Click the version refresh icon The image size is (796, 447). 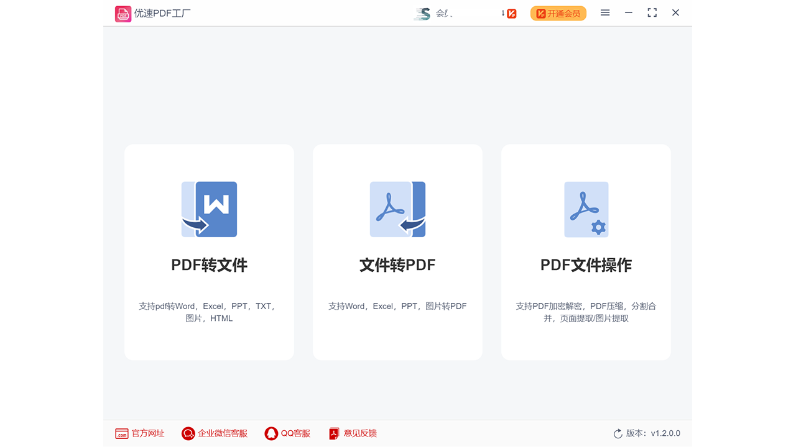618,433
